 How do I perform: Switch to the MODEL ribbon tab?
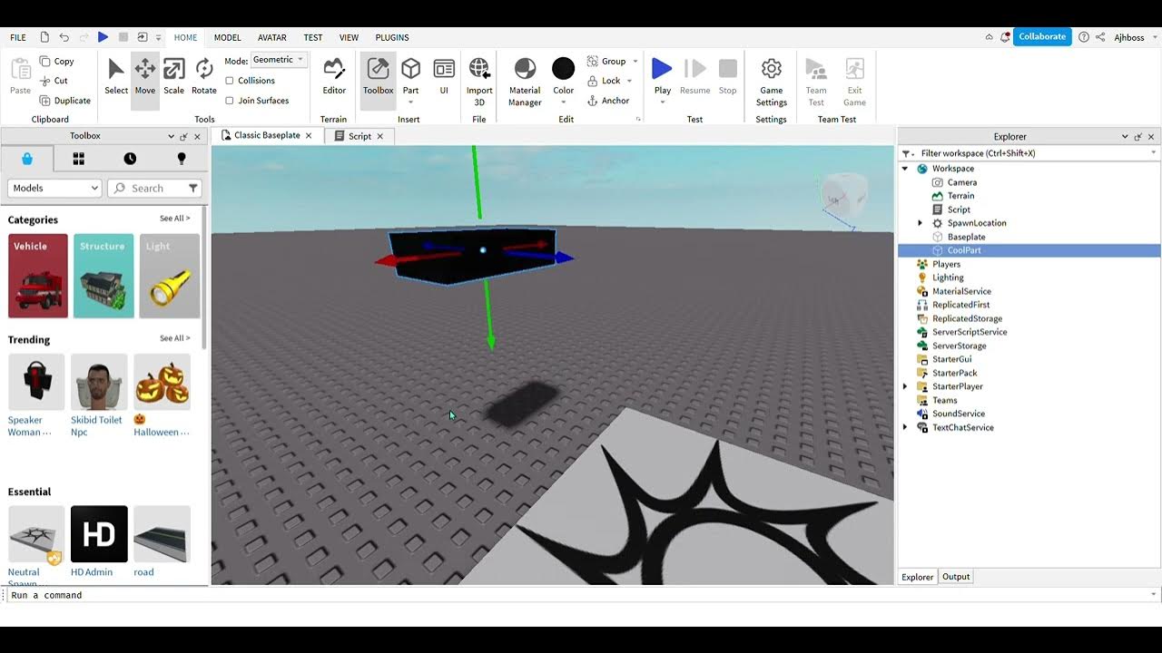tap(228, 37)
